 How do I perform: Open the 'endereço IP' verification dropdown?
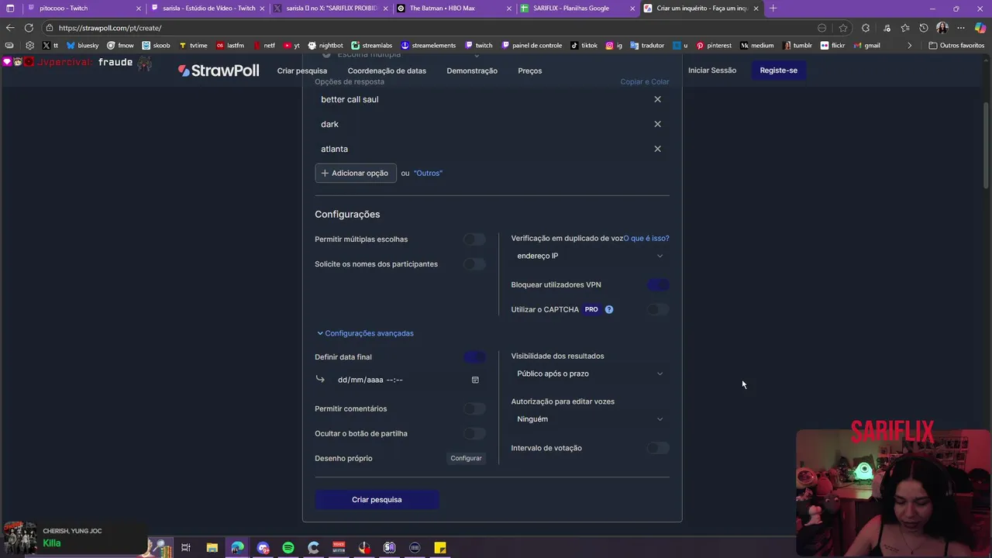(x=590, y=256)
